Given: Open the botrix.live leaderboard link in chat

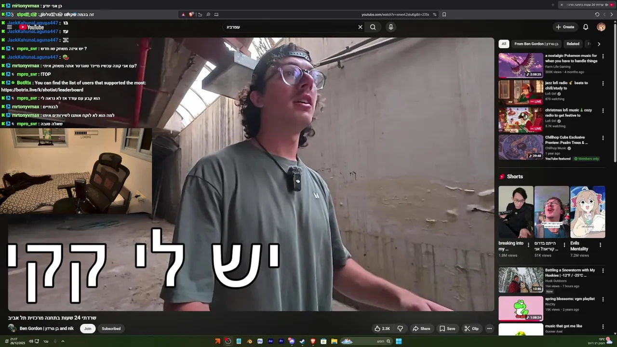Looking at the screenshot, I should tap(42, 90).
